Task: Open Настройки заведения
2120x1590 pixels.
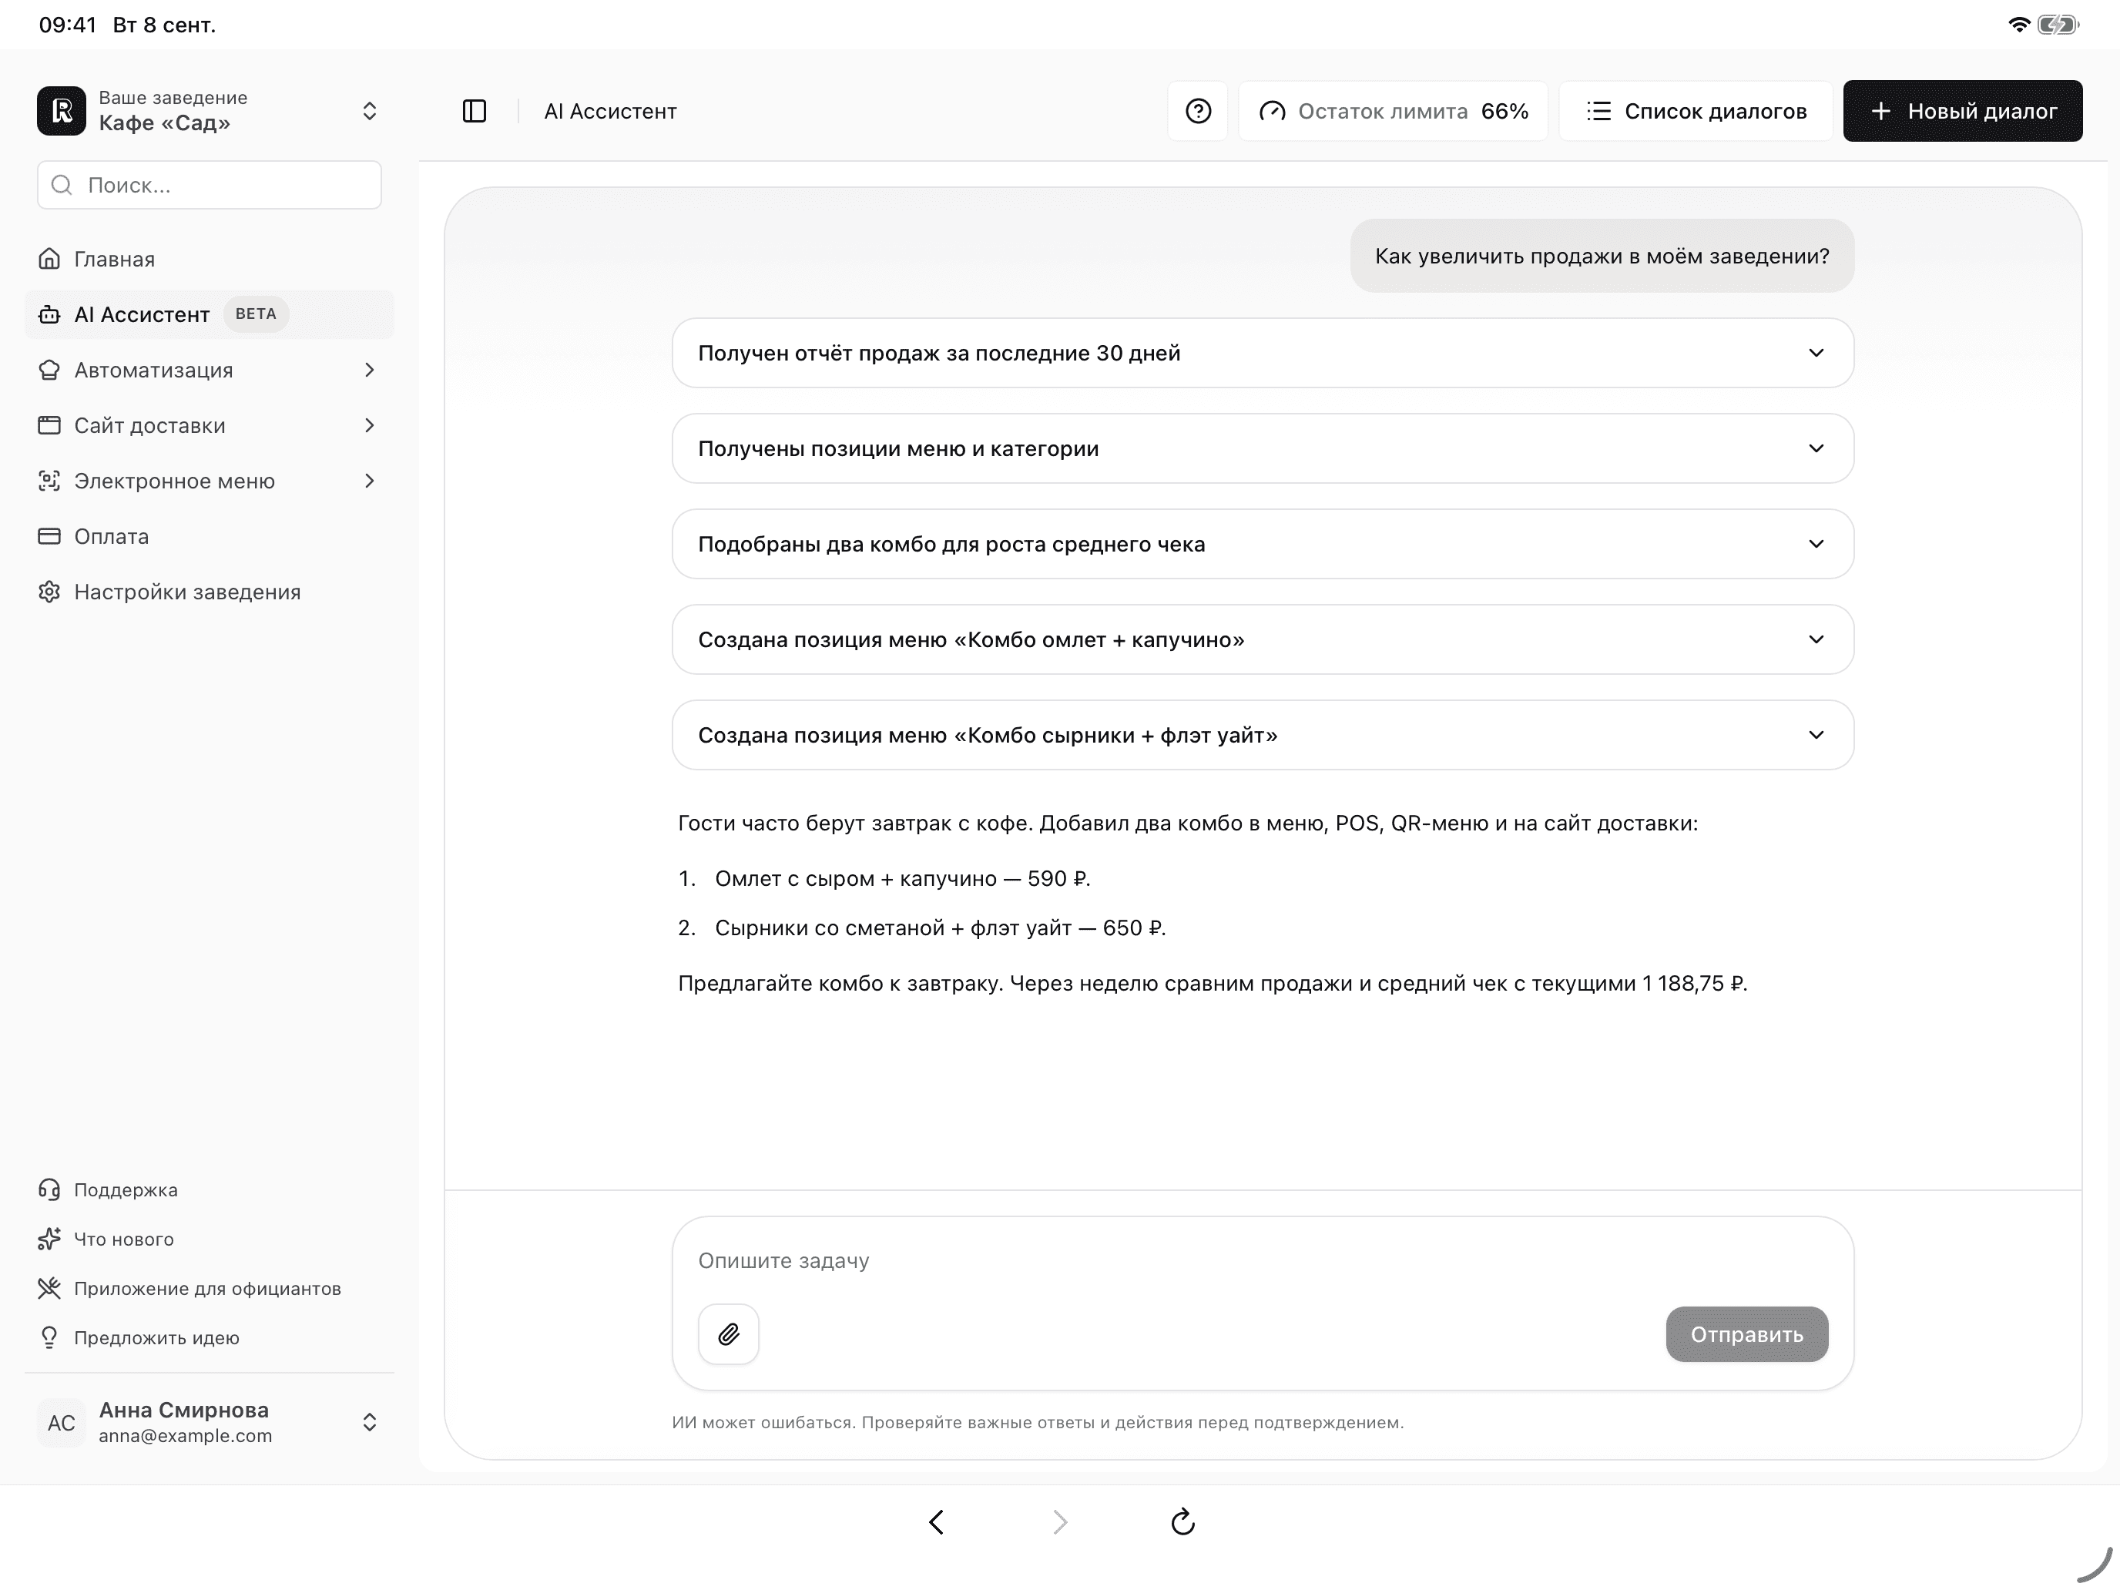Action: point(209,592)
